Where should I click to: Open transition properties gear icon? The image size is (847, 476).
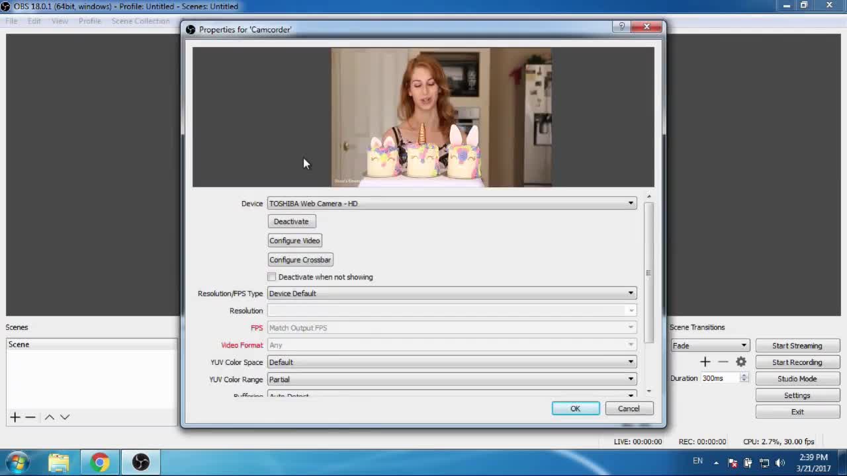tap(741, 362)
